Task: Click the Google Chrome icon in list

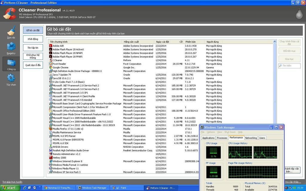Action: [x=51, y=67]
